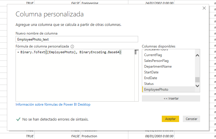Select SalesPersonFlag in available columns
The width and height of the screenshot is (216, 139).
click(156, 61)
